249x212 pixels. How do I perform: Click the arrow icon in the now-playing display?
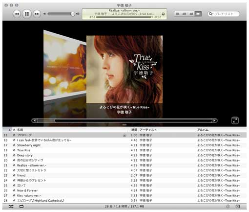163,14
